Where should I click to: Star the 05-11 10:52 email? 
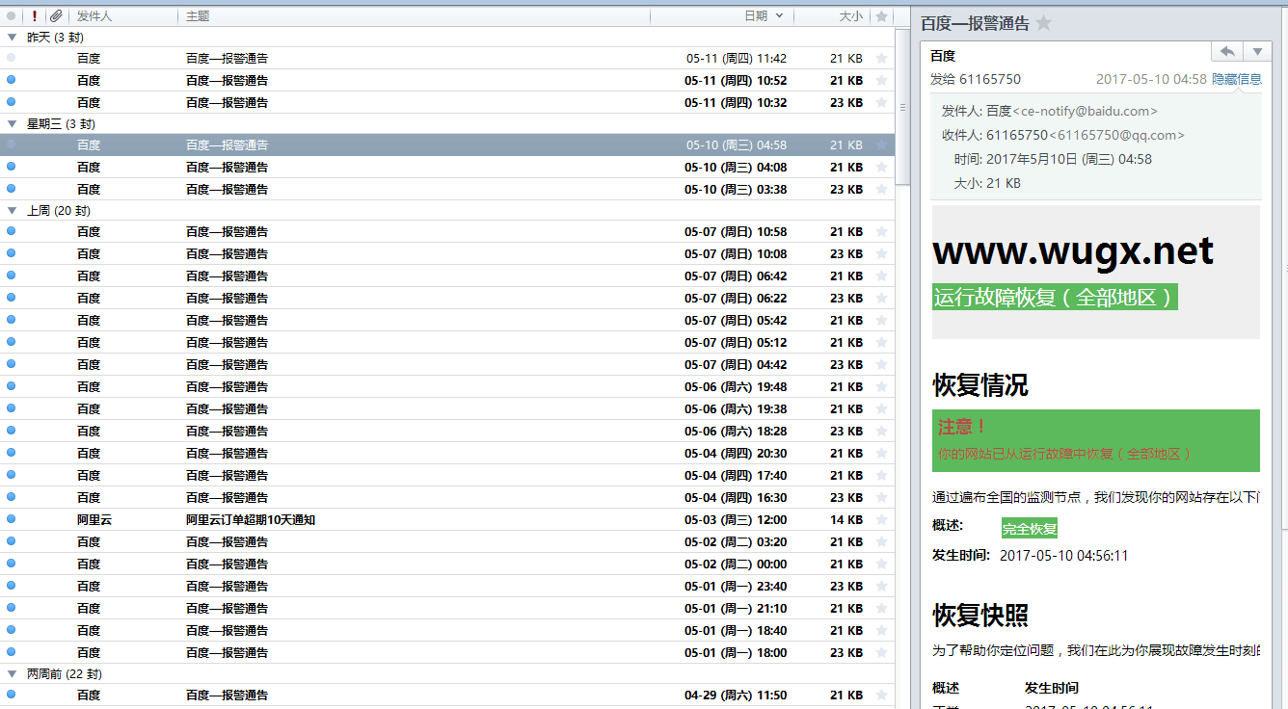tap(881, 80)
